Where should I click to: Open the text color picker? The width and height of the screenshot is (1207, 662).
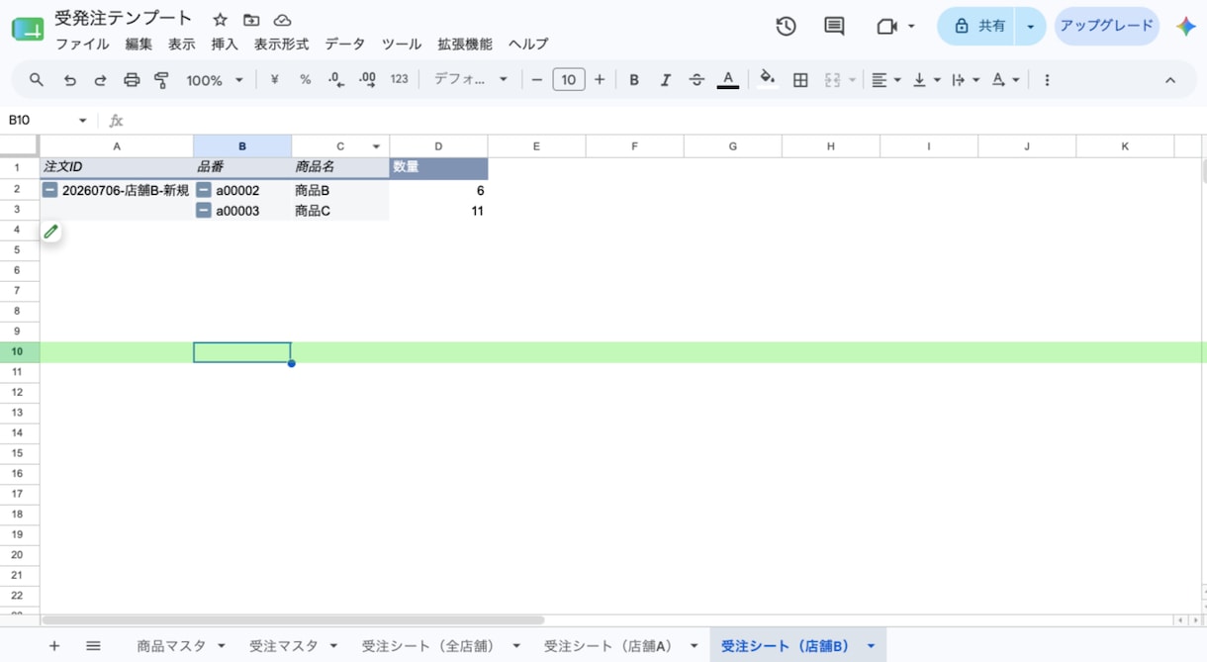tap(728, 80)
